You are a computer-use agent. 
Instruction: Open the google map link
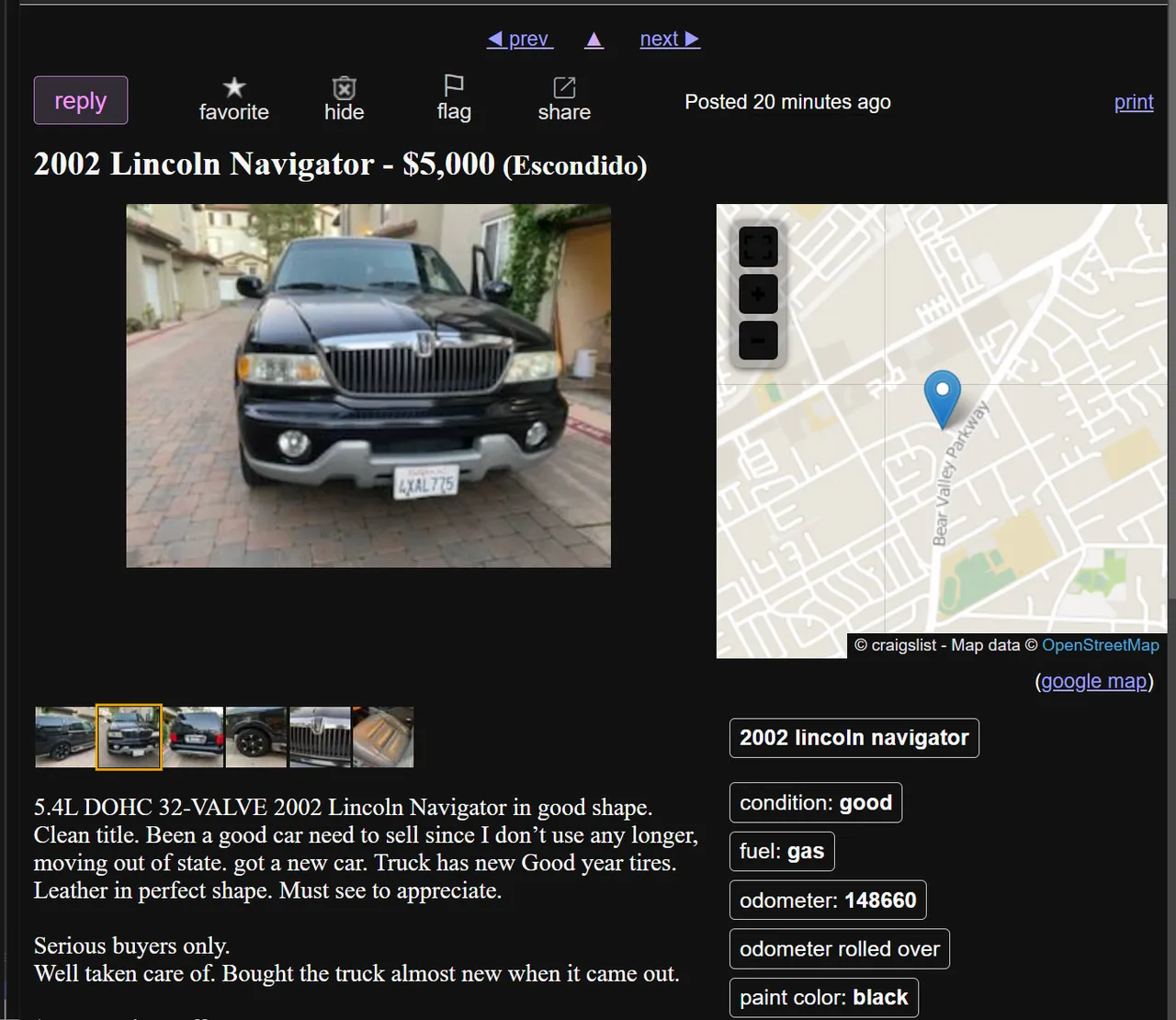click(1093, 681)
